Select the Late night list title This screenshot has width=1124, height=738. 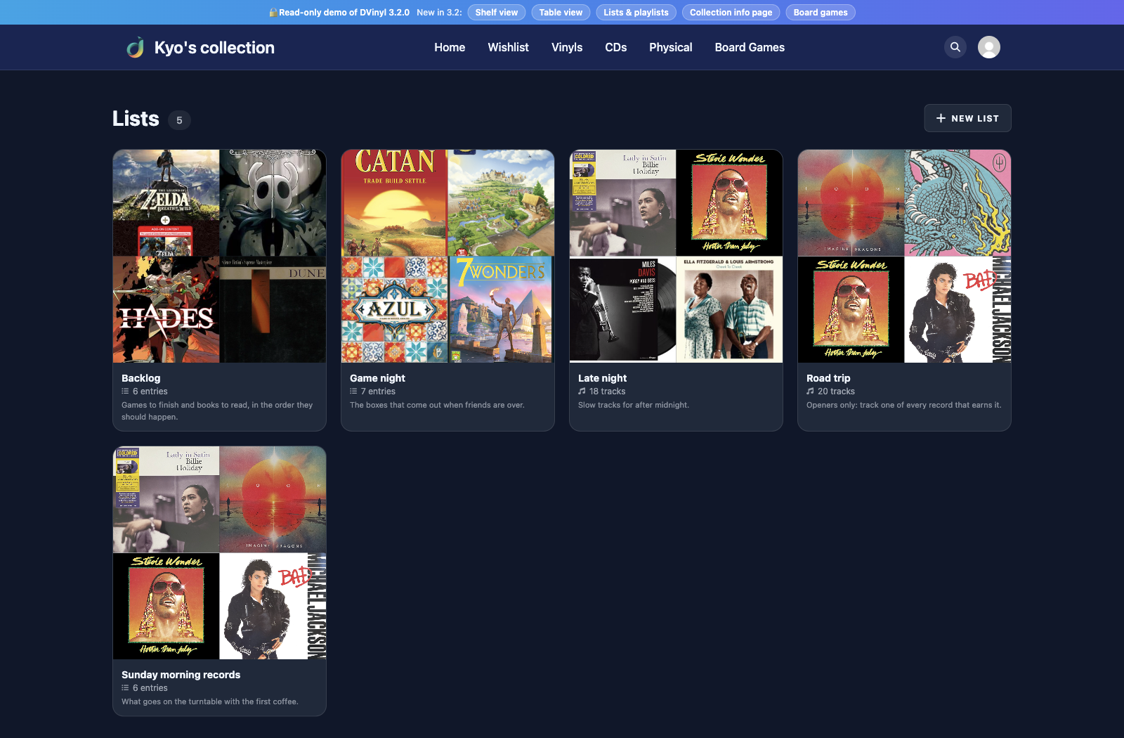(x=602, y=378)
